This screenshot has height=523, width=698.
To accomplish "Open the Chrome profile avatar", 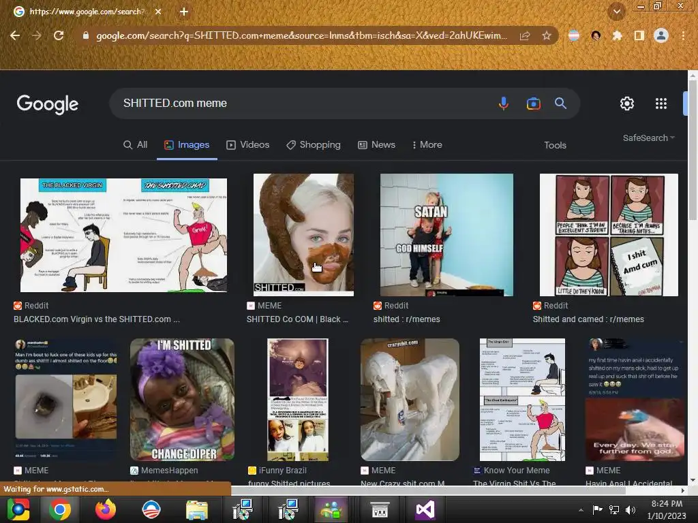I will pos(661,35).
